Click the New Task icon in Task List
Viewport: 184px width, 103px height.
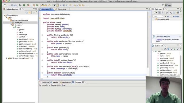tap(155, 13)
